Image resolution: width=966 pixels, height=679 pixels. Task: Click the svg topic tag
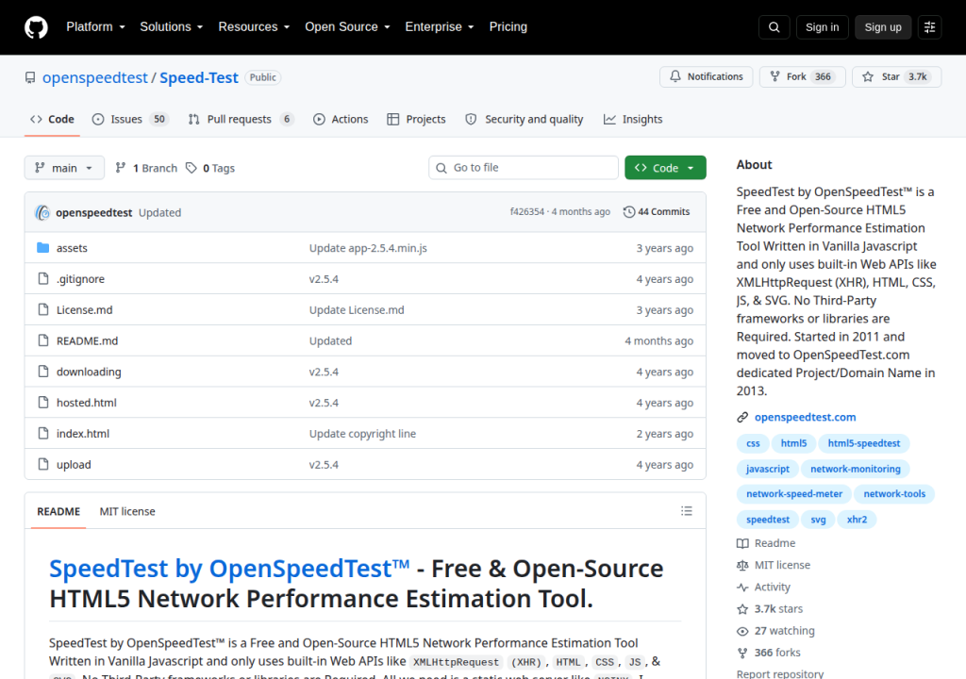(x=818, y=520)
